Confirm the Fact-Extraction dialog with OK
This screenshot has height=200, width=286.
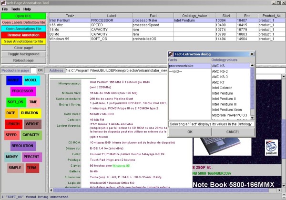(190, 131)
